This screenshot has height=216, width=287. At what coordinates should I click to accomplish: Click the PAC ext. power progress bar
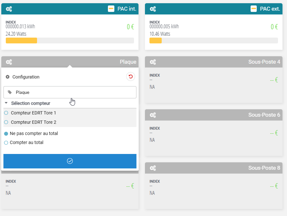click(x=214, y=40)
